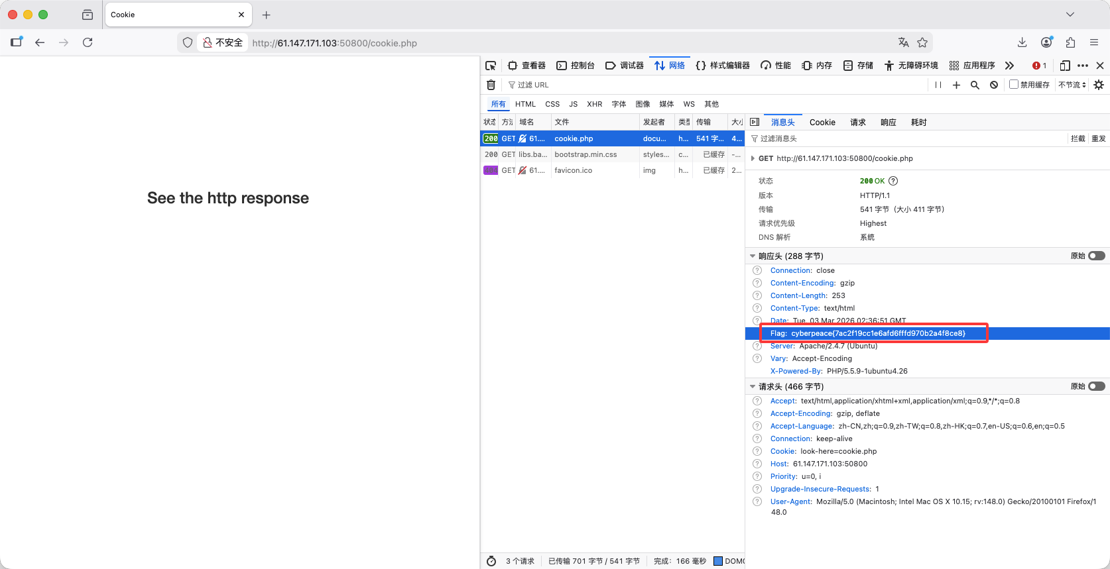Collapse the 响应头 section
This screenshot has height=569, width=1110.
click(x=753, y=256)
